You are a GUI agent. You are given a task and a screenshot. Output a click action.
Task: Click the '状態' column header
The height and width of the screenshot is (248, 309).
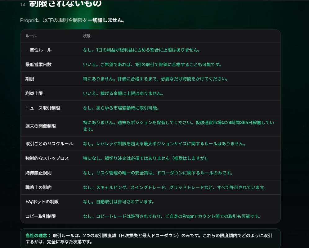pos(87,36)
